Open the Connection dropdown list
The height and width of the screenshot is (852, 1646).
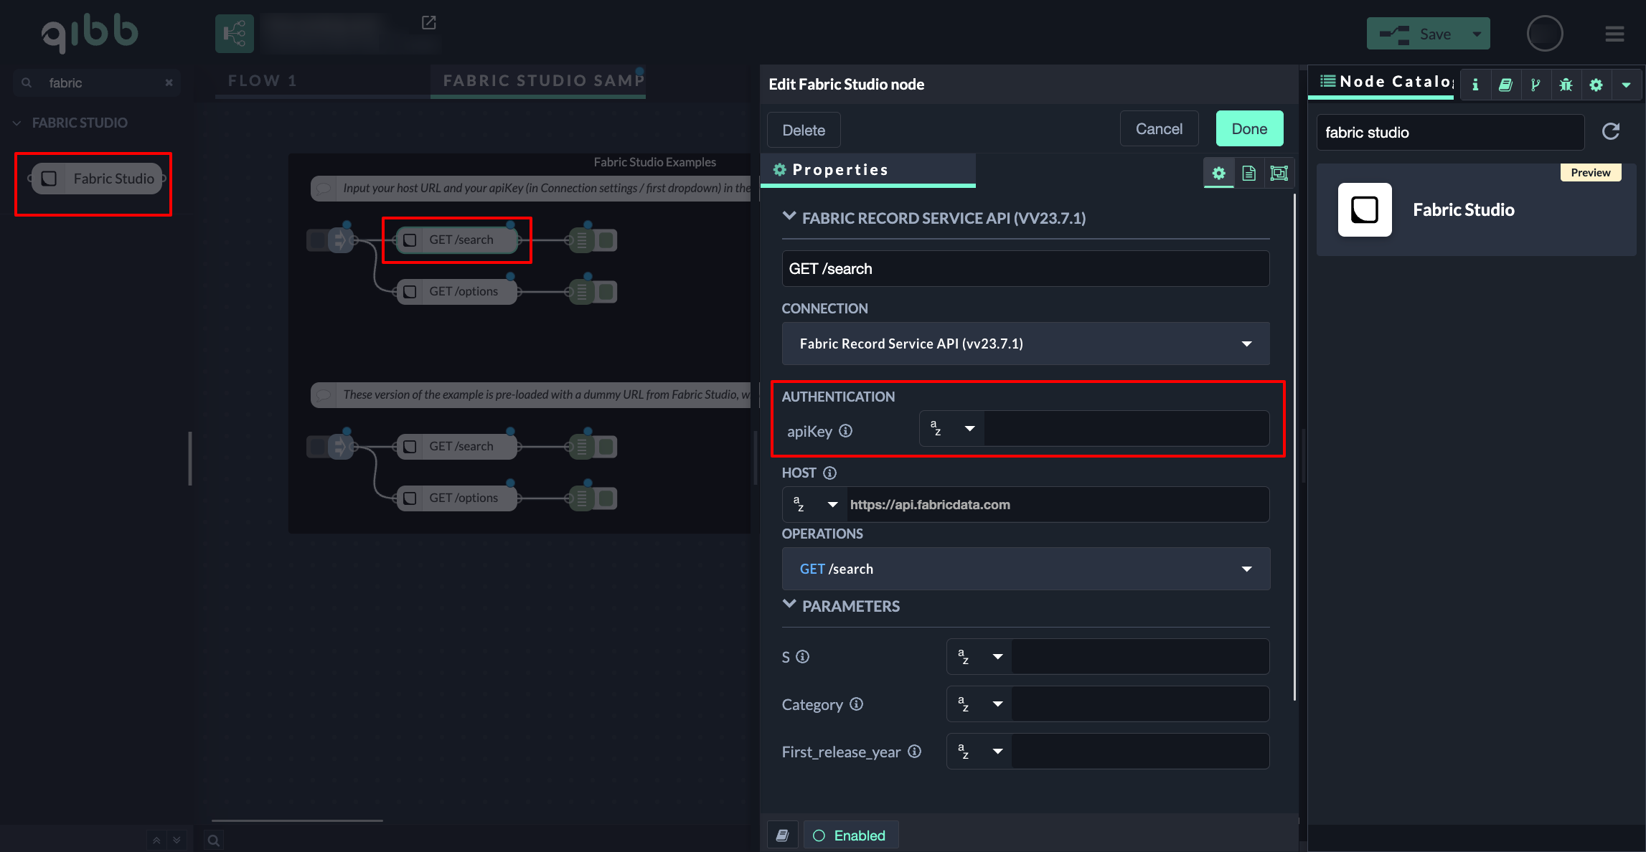coord(1025,344)
